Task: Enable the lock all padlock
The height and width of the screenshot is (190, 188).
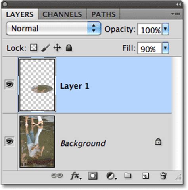Action: pos(69,48)
